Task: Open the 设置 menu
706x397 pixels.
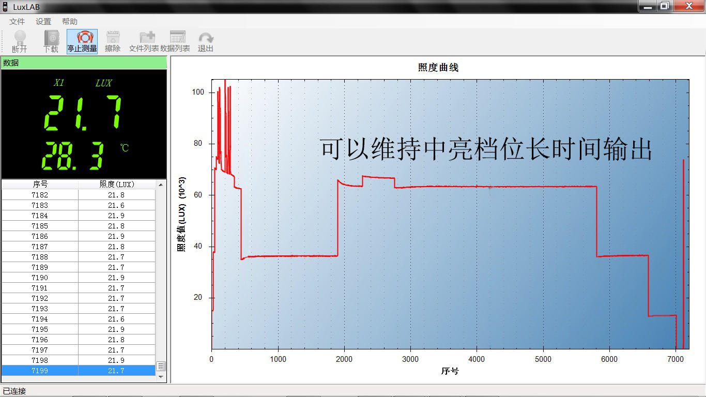Action: click(43, 21)
